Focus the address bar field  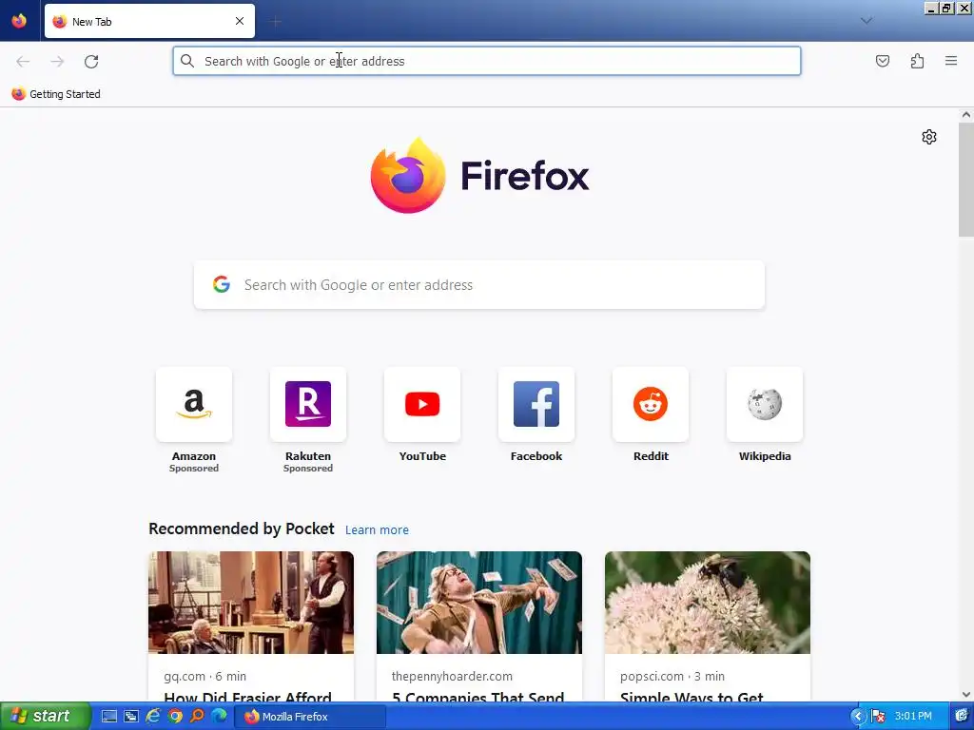487,61
